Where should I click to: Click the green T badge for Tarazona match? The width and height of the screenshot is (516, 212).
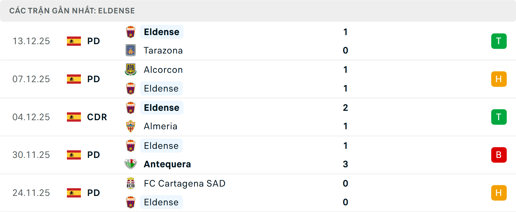point(499,41)
